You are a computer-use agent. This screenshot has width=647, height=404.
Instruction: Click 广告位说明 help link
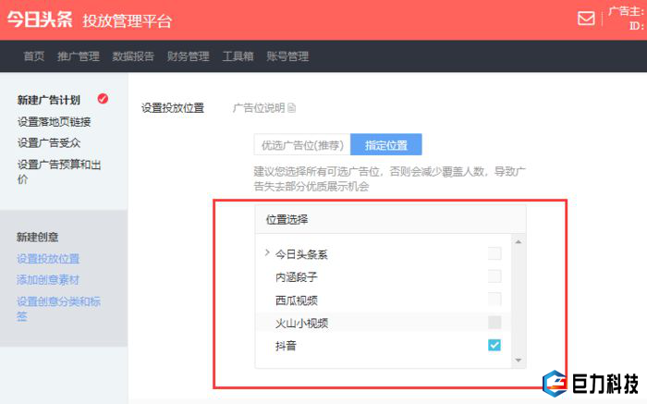click(x=259, y=108)
